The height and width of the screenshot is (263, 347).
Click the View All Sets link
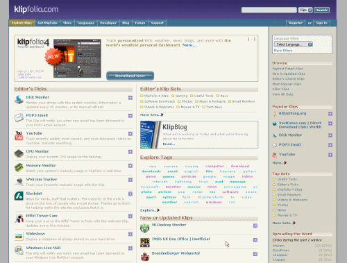pyautogui.click(x=282, y=94)
